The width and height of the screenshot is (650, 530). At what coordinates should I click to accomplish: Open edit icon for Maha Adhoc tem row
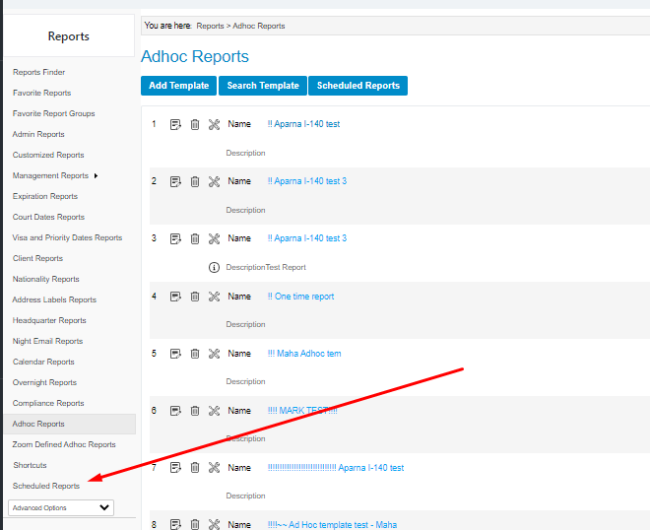pyautogui.click(x=175, y=354)
